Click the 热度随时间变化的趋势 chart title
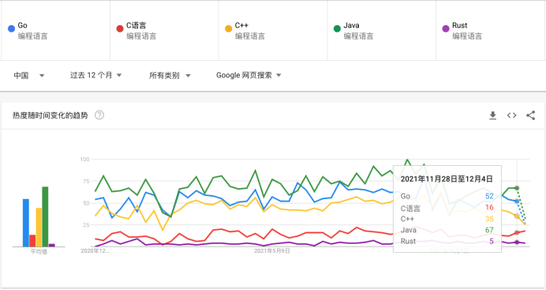Image resolution: width=546 pixels, height=290 pixels. tap(50, 115)
